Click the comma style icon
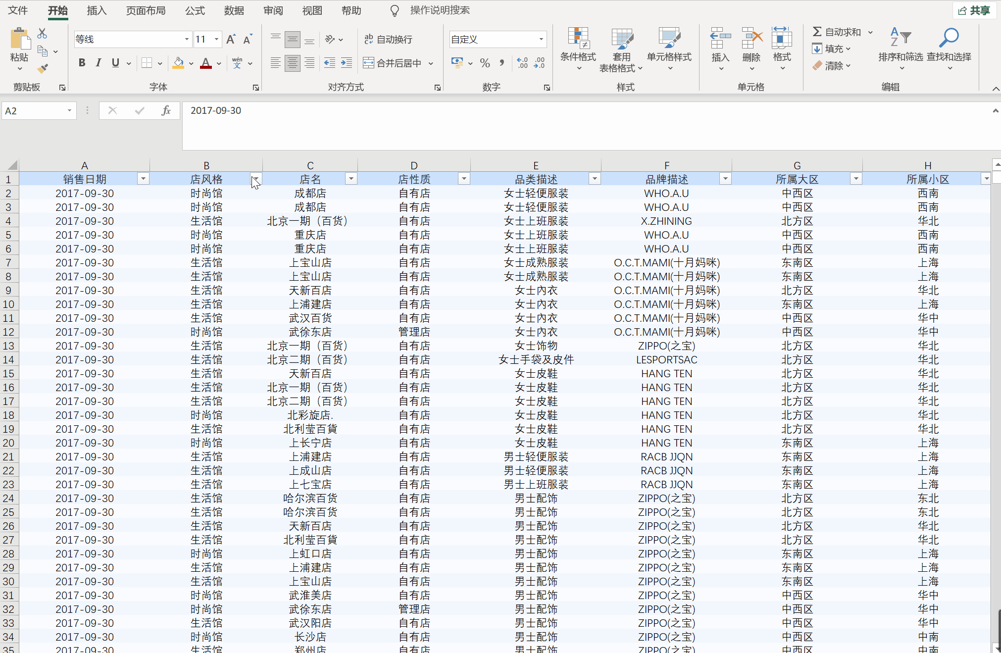Viewport: 1001px width, 653px height. [x=502, y=63]
